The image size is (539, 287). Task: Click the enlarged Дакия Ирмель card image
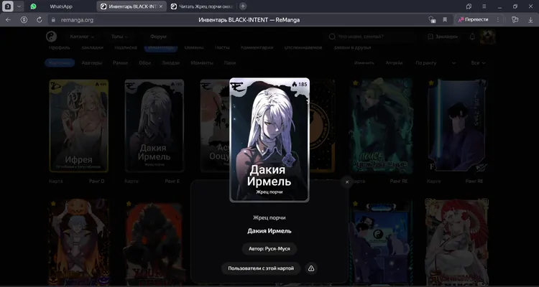click(269, 140)
